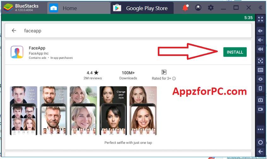Collapse the sidebar with double-chevron icon
This screenshot has width=267, height=159.
[260, 8]
